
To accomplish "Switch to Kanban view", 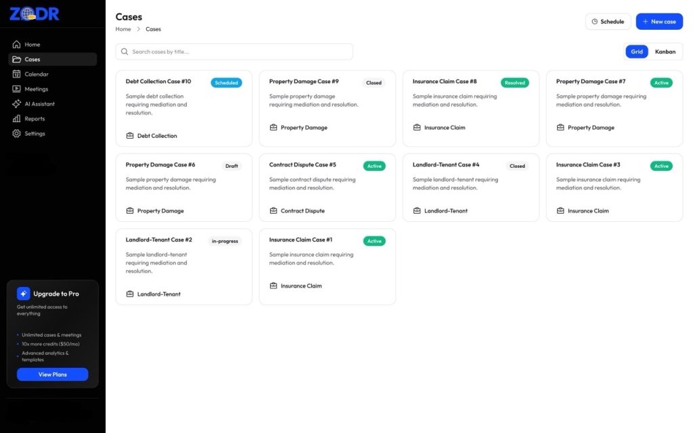I will (665, 51).
